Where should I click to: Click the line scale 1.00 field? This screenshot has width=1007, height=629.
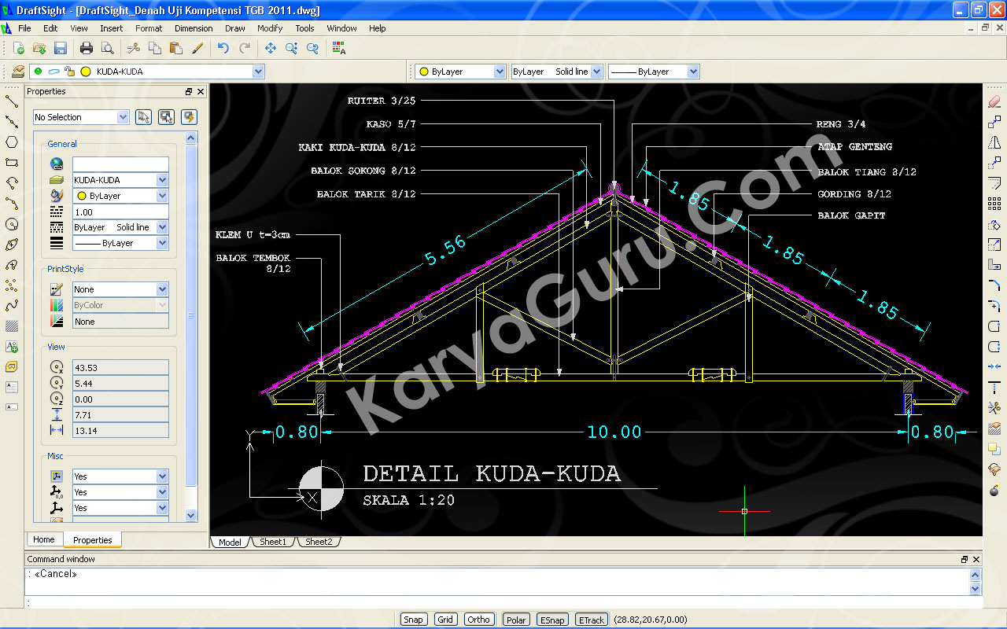(x=120, y=212)
